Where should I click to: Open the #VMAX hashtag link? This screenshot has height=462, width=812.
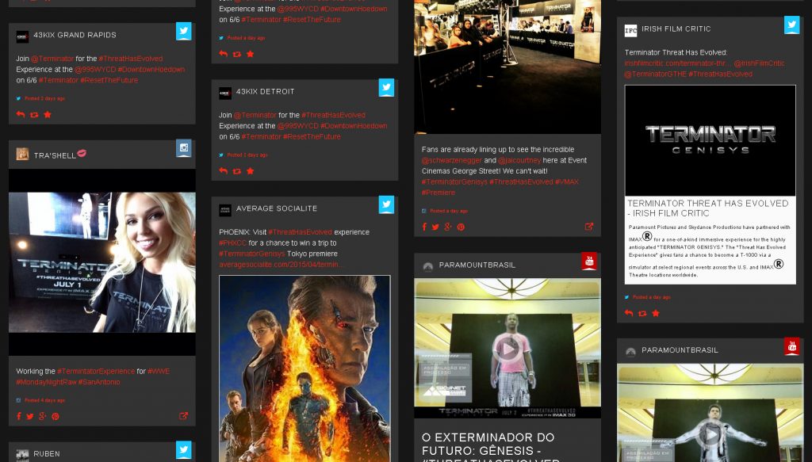click(x=566, y=181)
